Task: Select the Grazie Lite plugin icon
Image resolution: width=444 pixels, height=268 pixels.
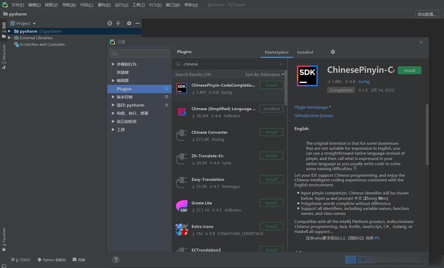Action: [x=182, y=206]
